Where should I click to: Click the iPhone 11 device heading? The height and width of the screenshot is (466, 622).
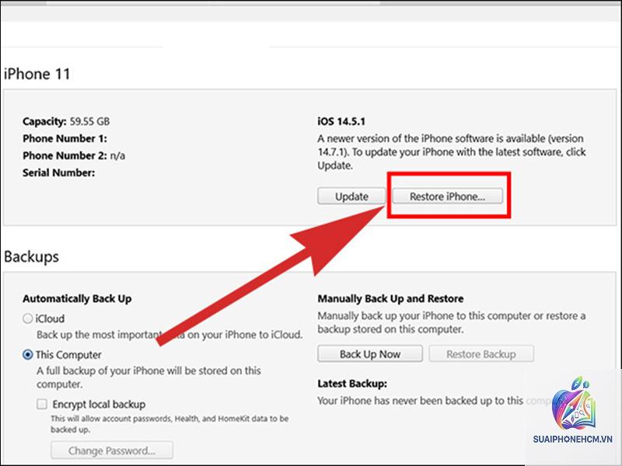pos(37,74)
